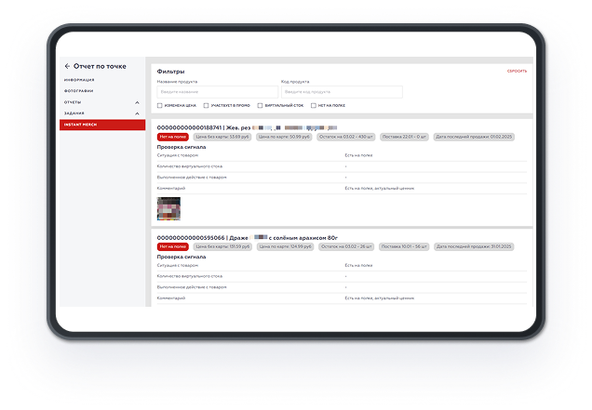
Task: Collapse the Отчеты sidebar section chevron
Action: pyautogui.click(x=137, y=102)
